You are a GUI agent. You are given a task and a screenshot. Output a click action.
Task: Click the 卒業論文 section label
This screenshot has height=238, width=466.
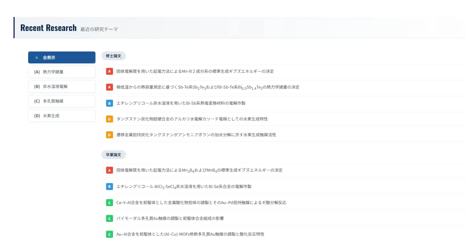[113, 155]
